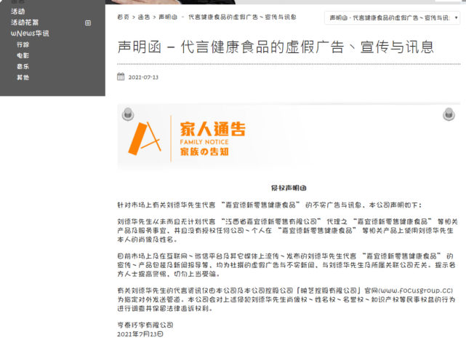Click the 2021年7月23日 signature date

[x=140, y=334]
